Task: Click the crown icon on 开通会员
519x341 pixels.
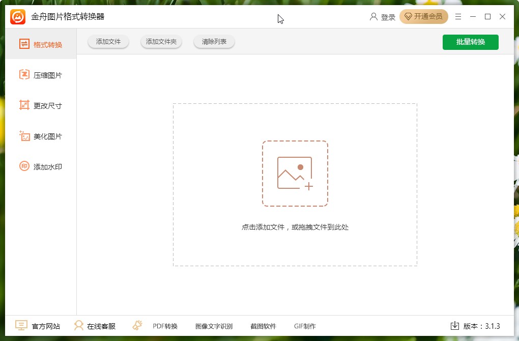Action: point(409,16)
